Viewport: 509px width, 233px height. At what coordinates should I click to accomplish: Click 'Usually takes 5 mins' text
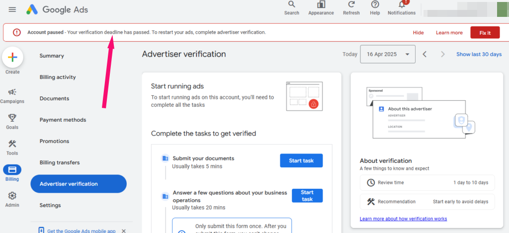[x=197, y=166]
